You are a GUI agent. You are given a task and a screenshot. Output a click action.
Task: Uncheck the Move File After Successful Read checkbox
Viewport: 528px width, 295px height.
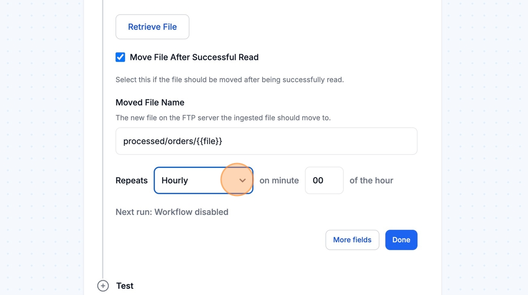click(x=120, y=57)
